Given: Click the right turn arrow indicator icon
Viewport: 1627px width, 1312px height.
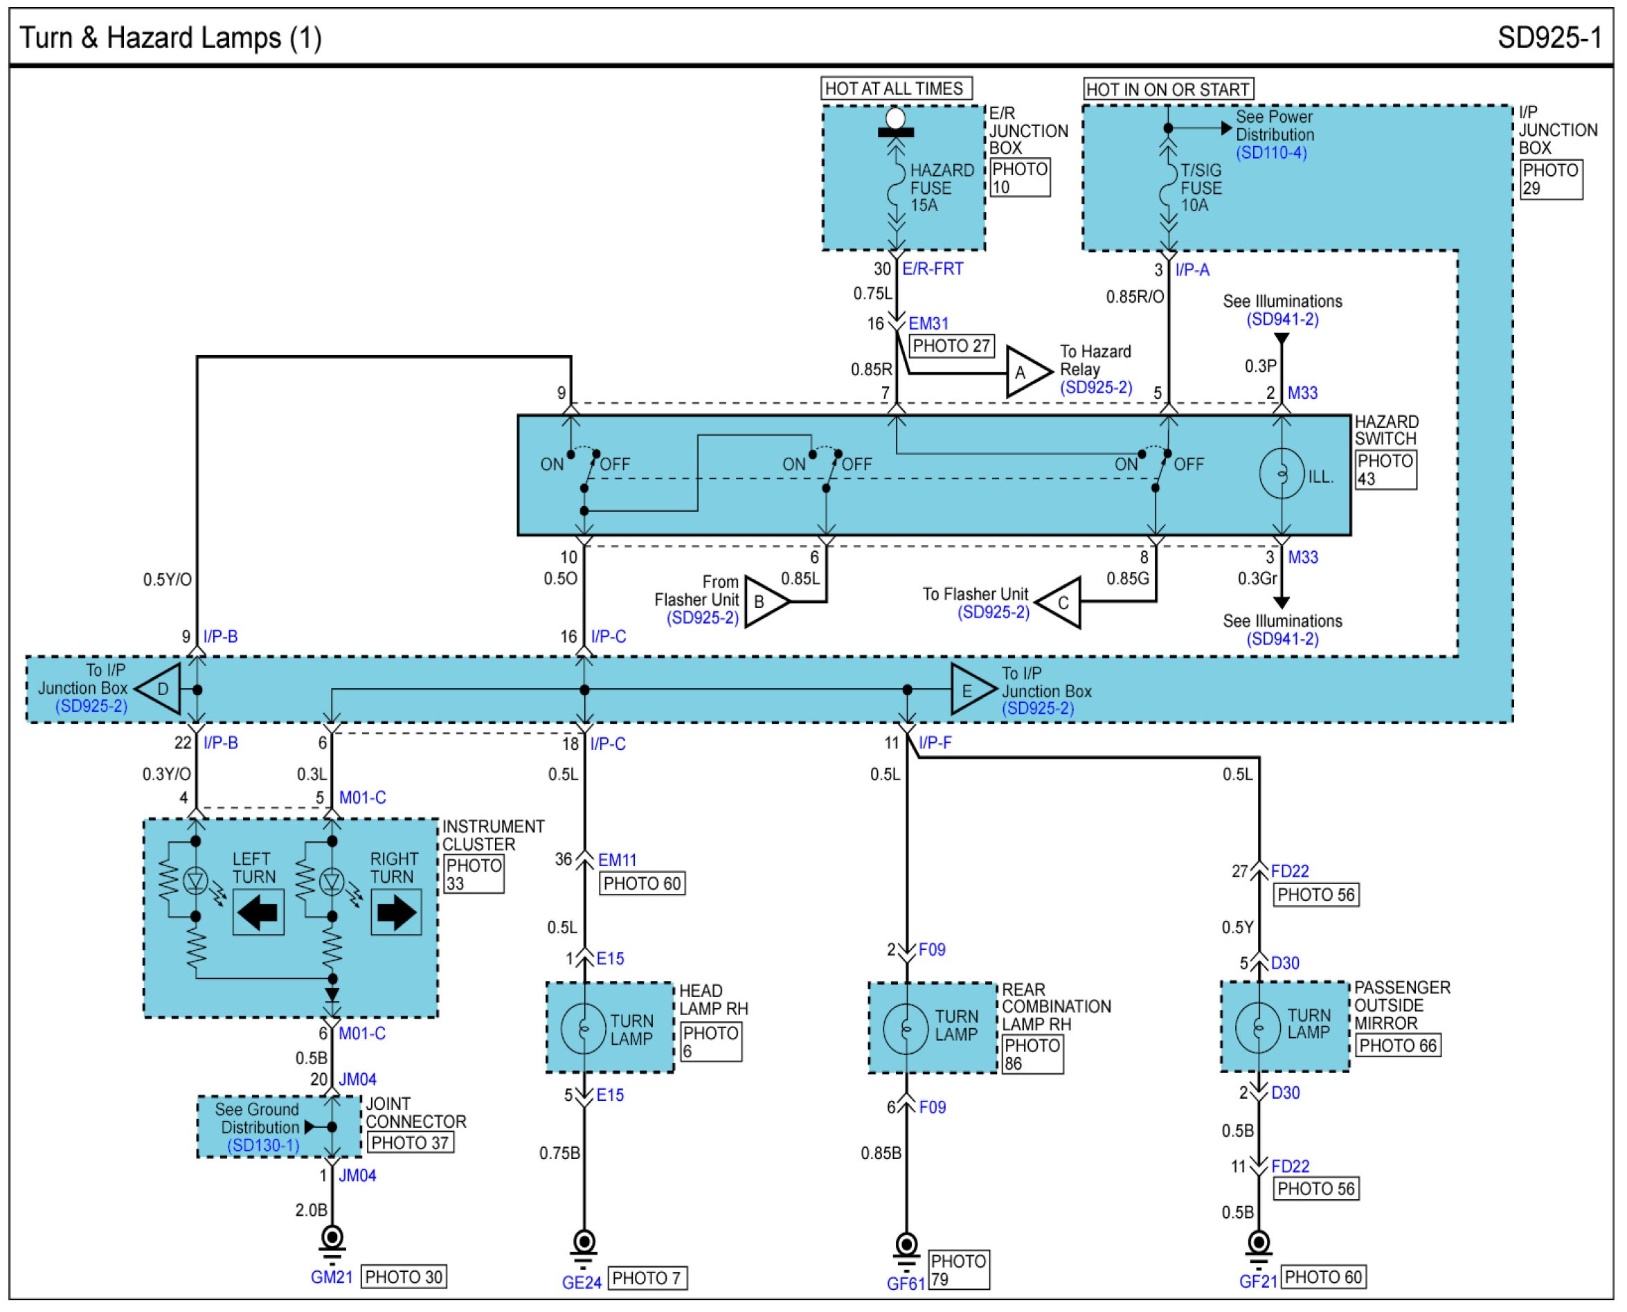Looking at the screenshot, I should (x=396, y=913).
